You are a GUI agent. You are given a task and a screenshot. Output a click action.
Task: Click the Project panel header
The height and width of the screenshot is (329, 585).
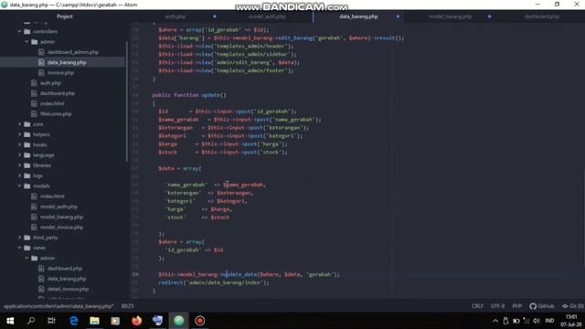tap(65, 16)
